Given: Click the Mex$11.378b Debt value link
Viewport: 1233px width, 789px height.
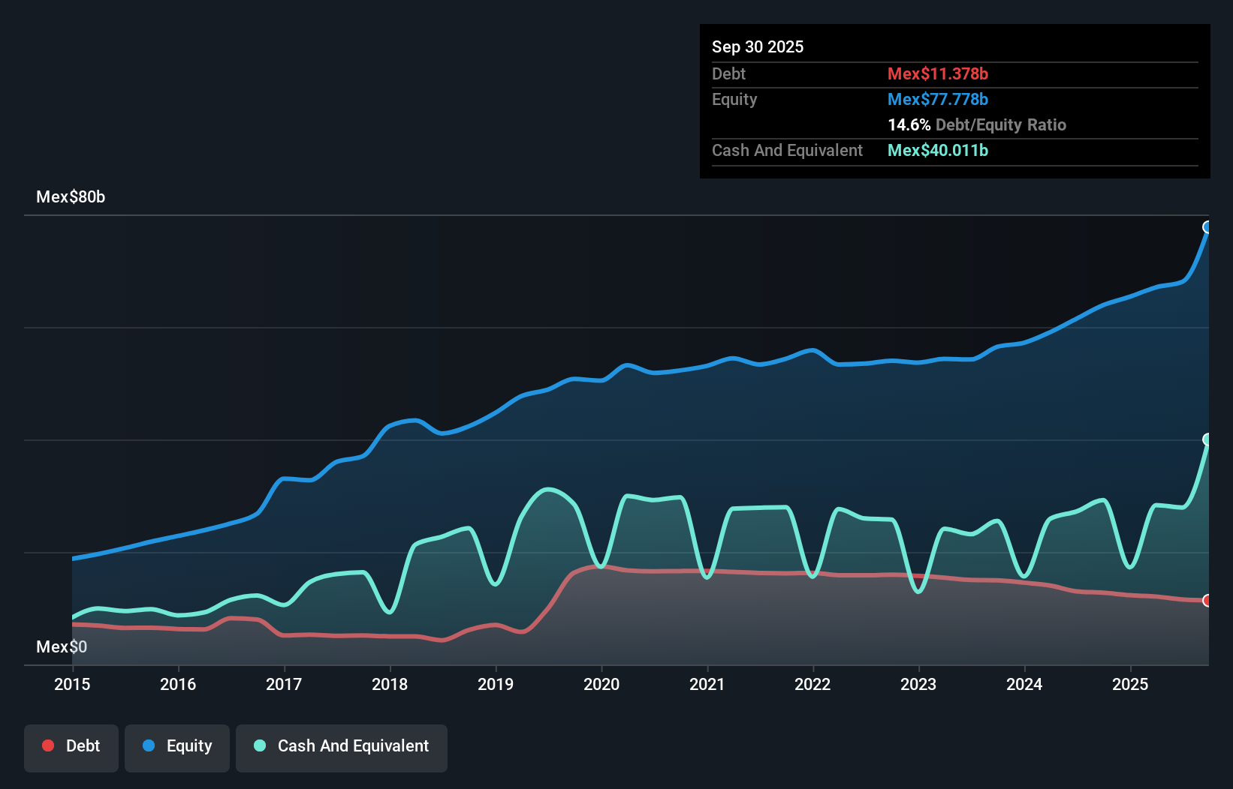Looking at the screenshot, I should pos(938,73).
